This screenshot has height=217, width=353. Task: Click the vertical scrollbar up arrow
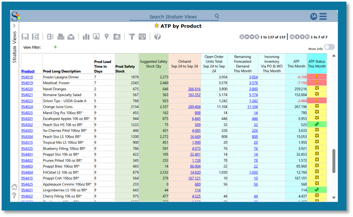tap(334, 56)
